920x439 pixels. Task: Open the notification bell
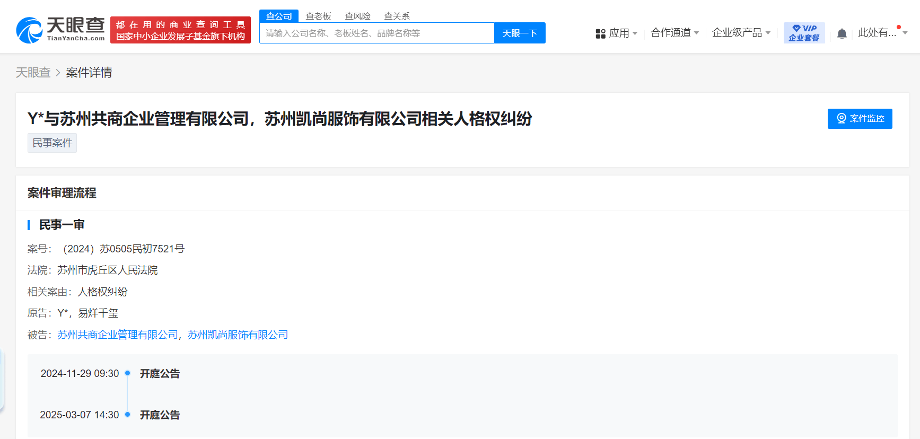pyautogui.click(x=842, y=34)
